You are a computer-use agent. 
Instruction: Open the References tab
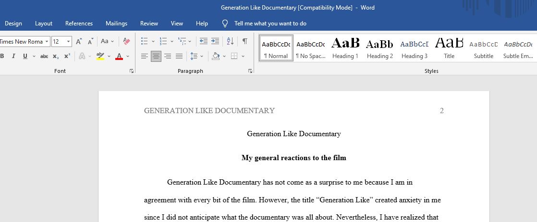click(79, 23)
